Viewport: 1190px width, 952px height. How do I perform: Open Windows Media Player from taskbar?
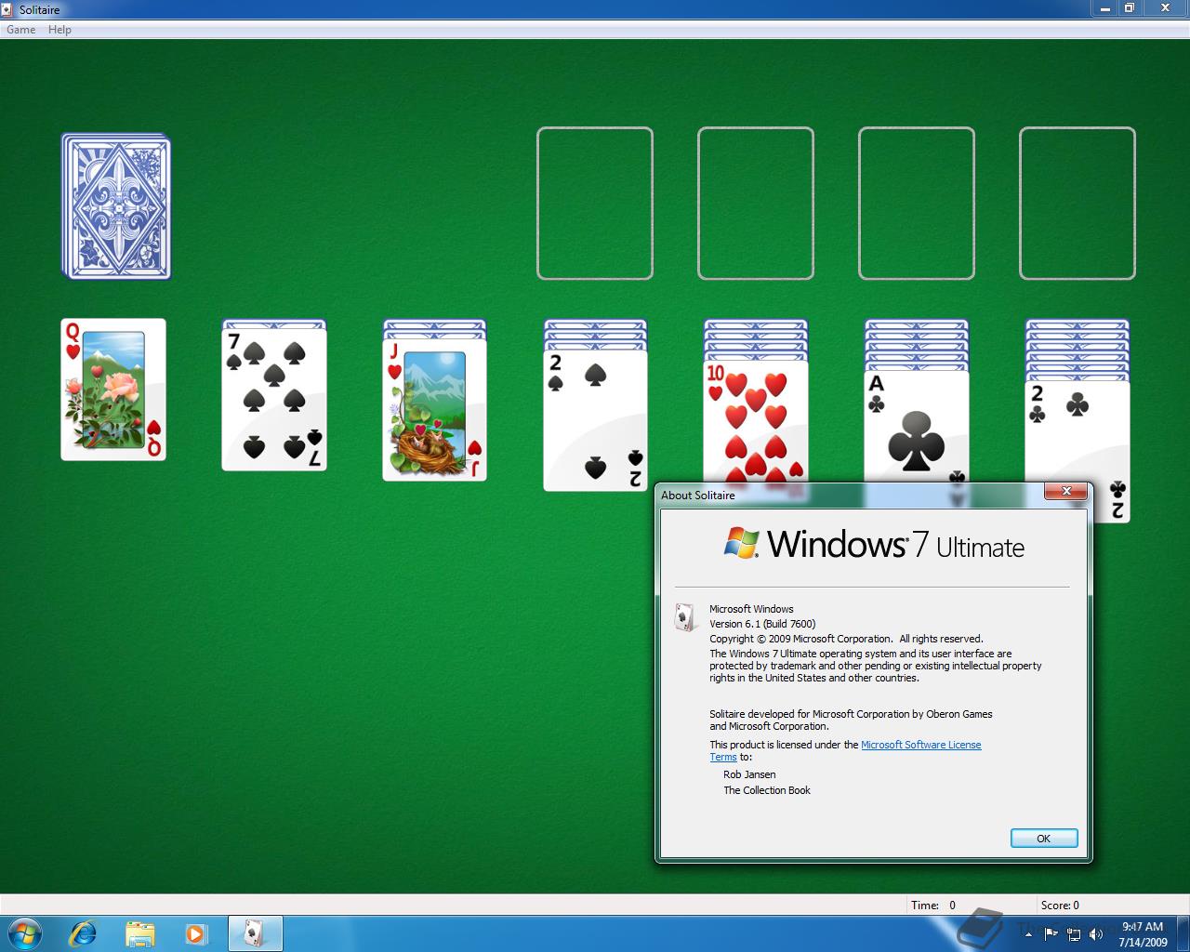[x=195, y=933]
